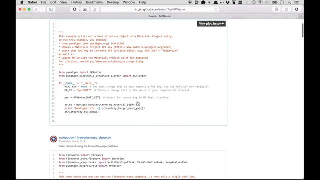Toggle the Safari sidebar button
The height and width of the screenshot is (180, 320).
click(51, 9)
